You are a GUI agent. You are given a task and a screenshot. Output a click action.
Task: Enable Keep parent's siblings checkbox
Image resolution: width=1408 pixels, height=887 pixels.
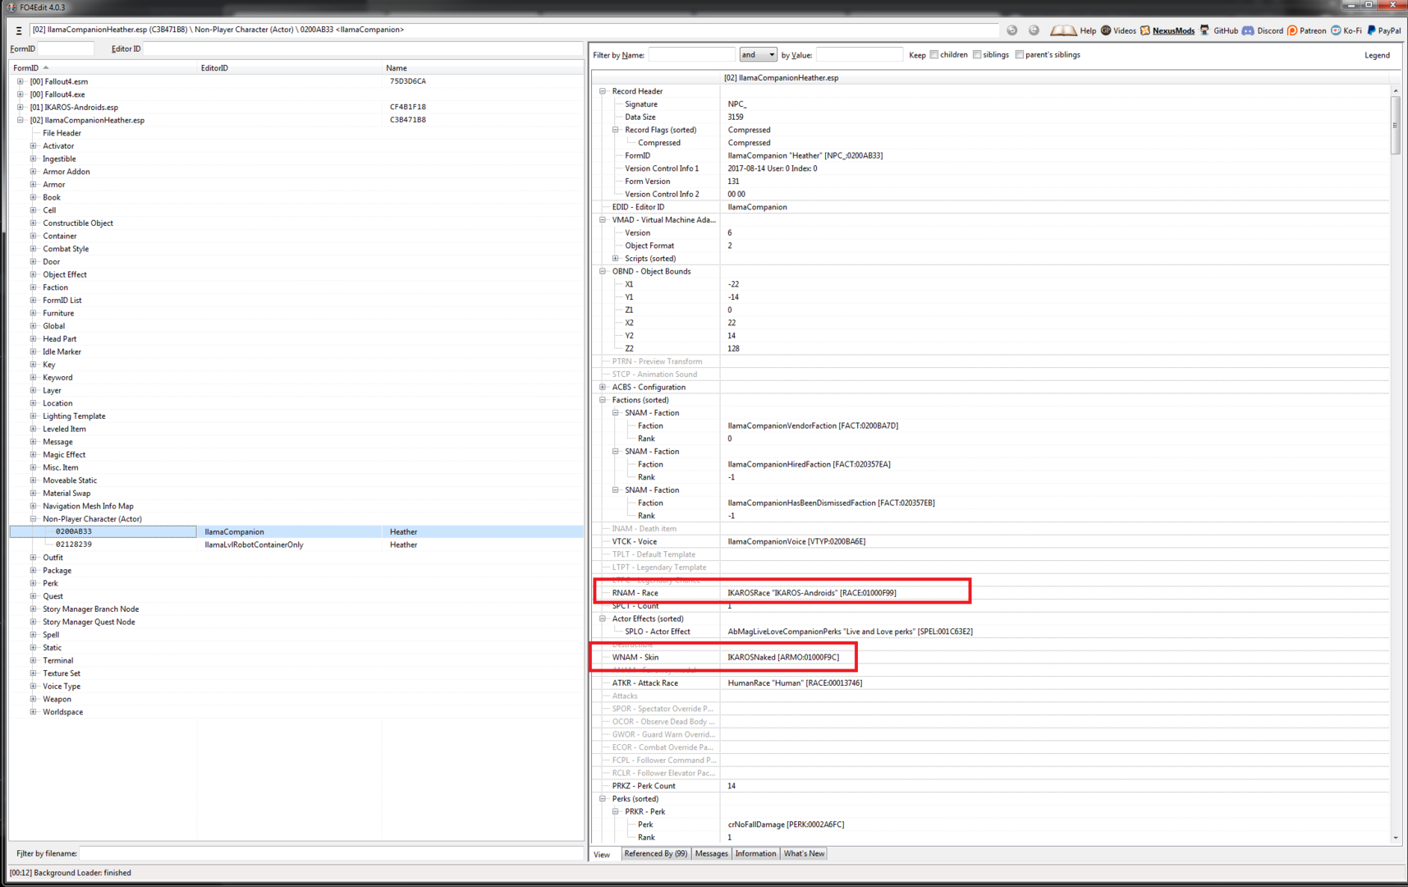click(x=1020, y=55)
